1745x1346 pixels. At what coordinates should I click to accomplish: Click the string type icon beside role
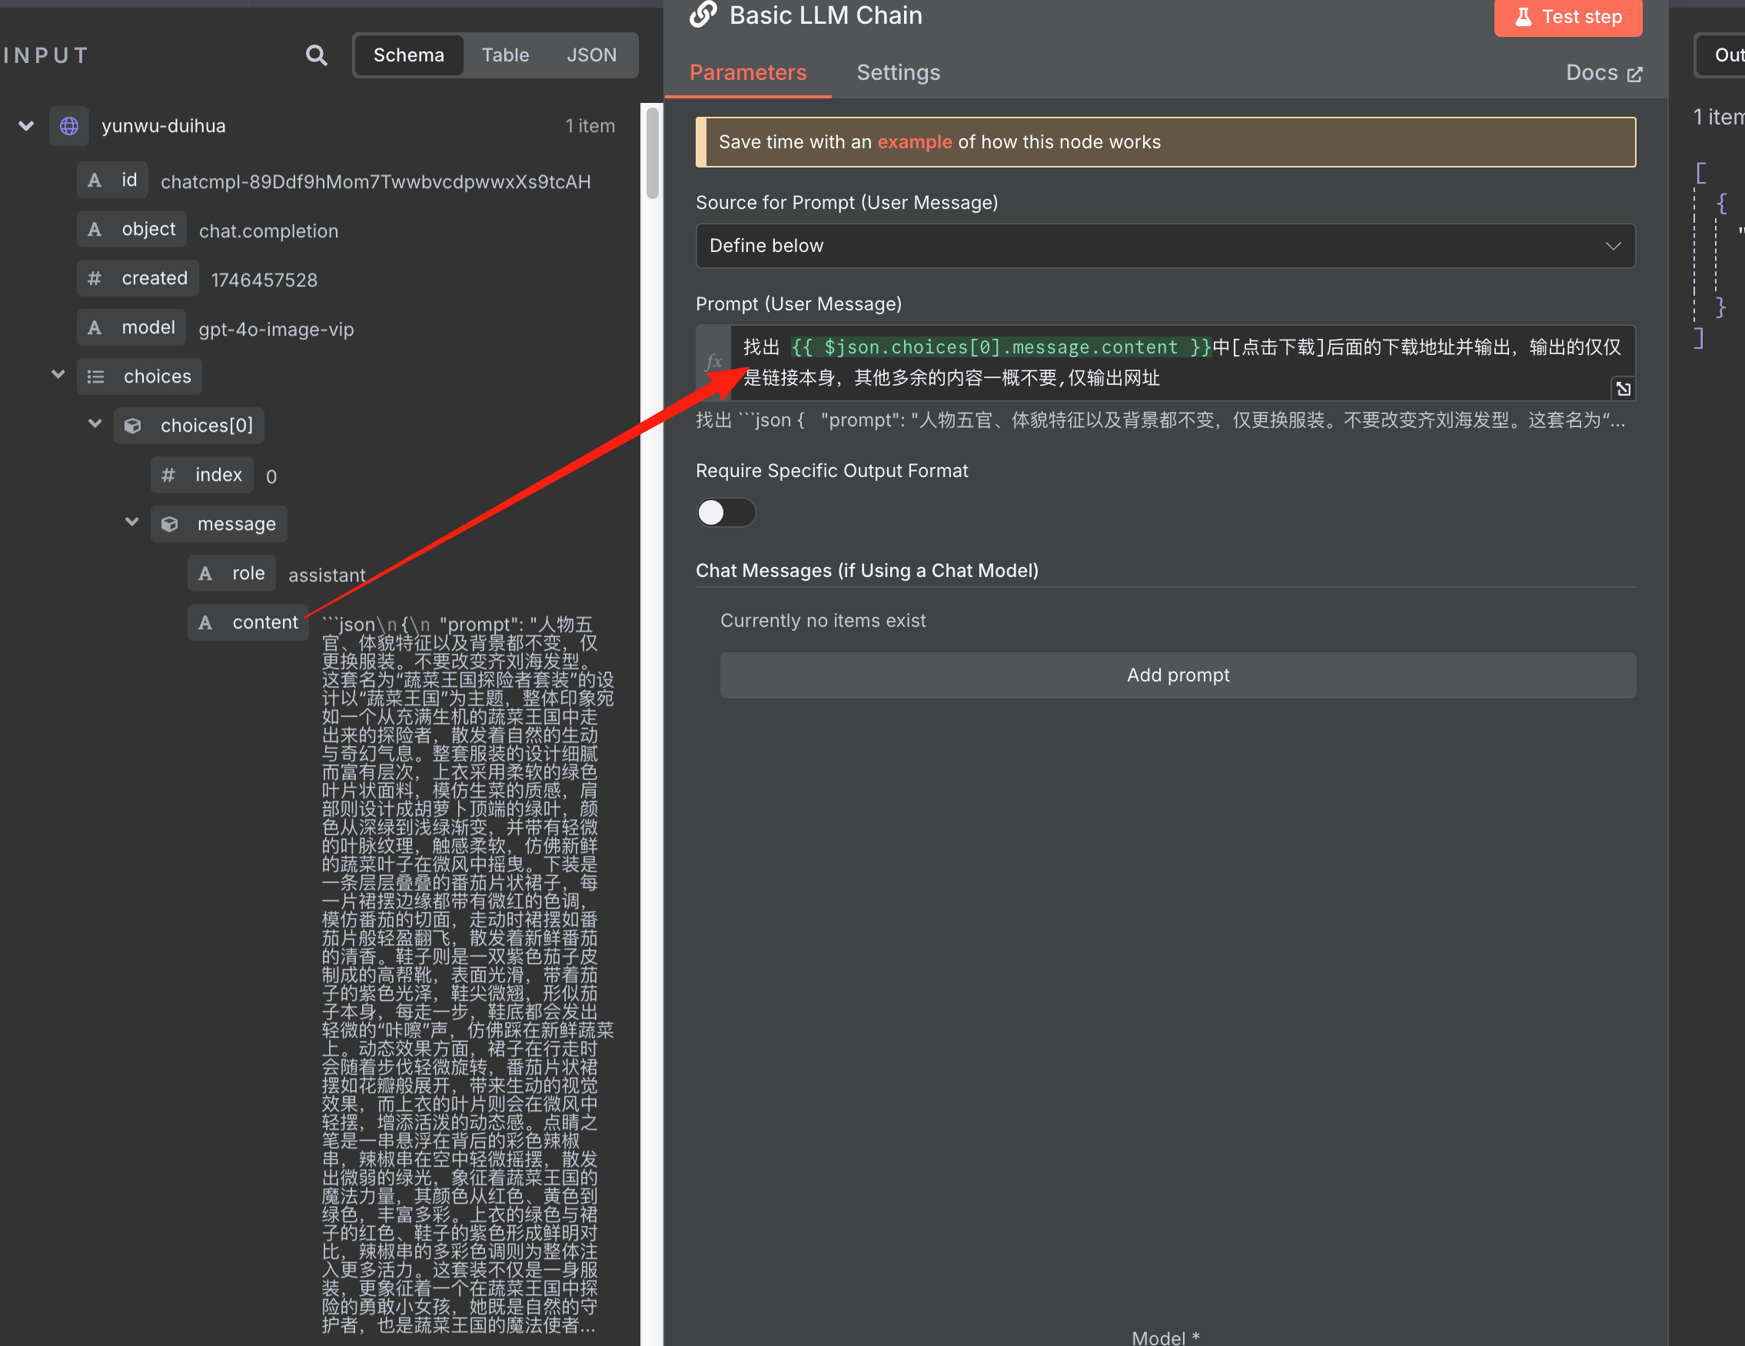coord(205,573)
